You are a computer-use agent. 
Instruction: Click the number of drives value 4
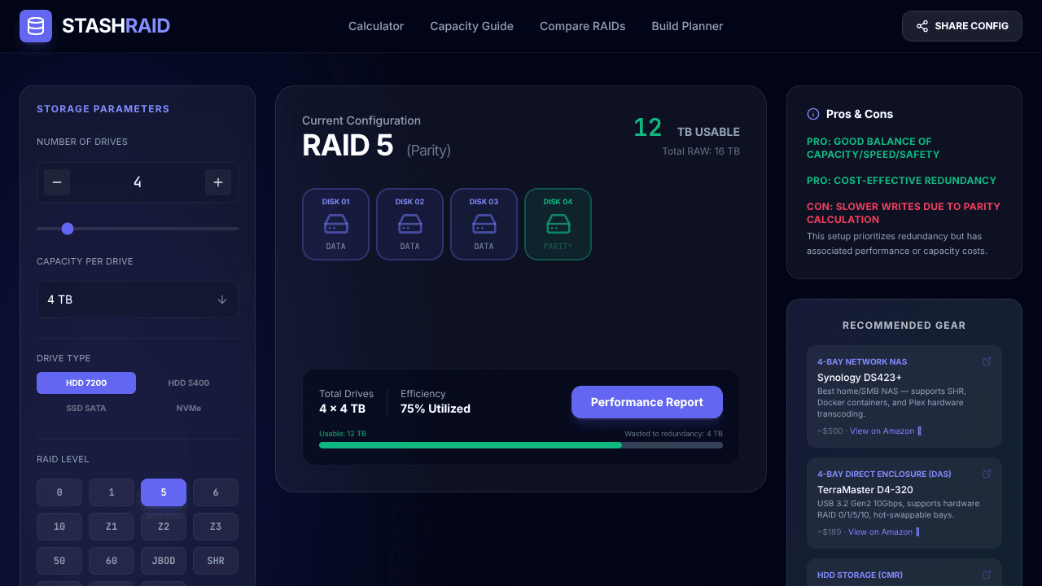tap(138, 182)
